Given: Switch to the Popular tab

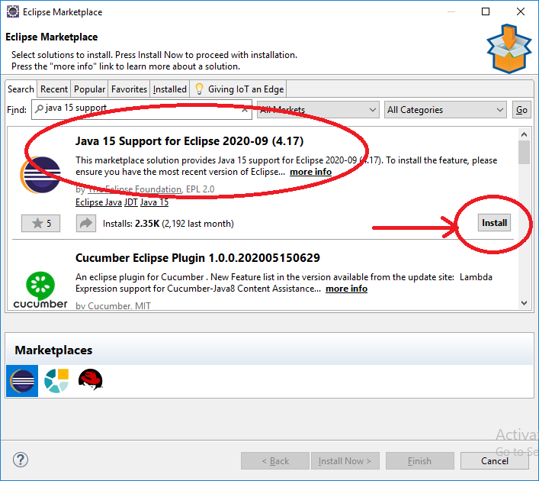Looking at the screenshot, I should pos(89,89).
